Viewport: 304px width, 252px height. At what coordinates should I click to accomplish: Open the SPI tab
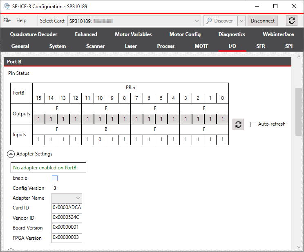(x=289, y=46)
